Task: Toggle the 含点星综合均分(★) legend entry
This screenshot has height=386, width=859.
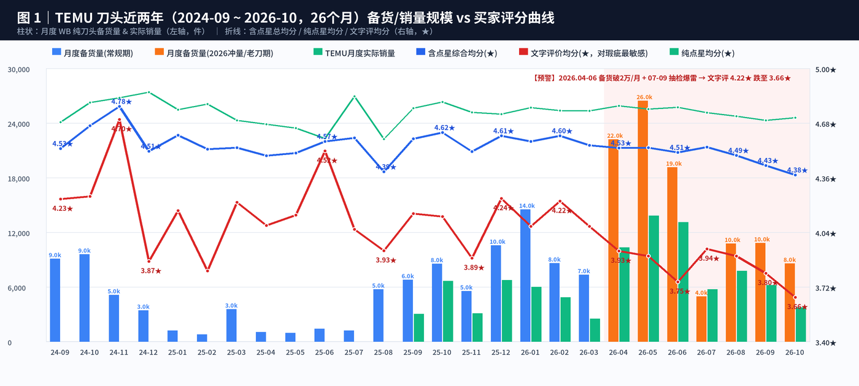Action: pos(456,53)
